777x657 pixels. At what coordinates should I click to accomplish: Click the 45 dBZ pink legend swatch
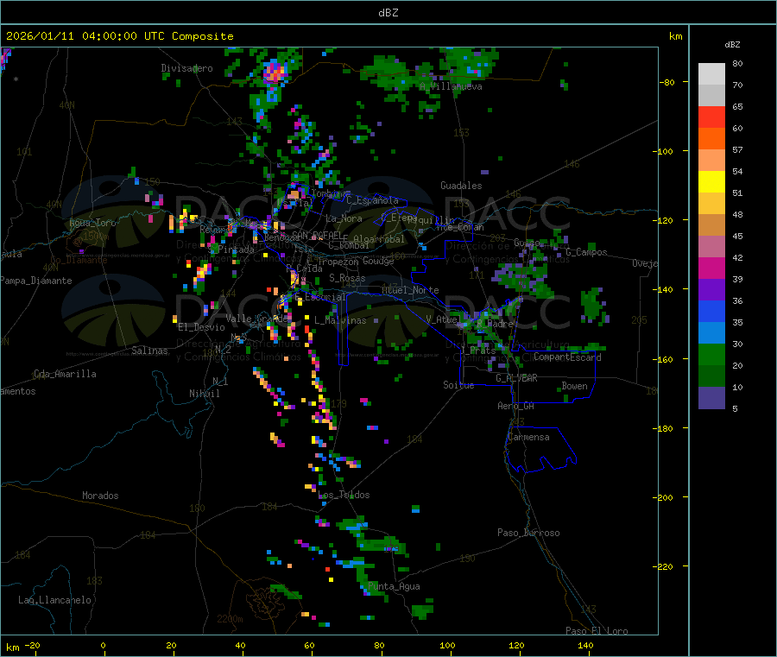(x=711, y=247)
